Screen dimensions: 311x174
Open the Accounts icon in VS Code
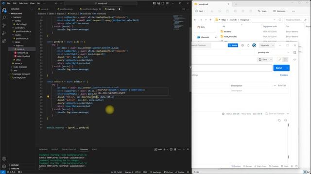[x=4, y=159]
